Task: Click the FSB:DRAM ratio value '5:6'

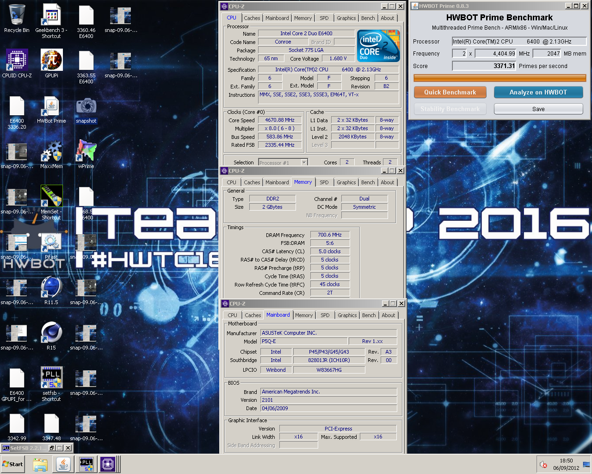Action: click(x=330, y=243)
